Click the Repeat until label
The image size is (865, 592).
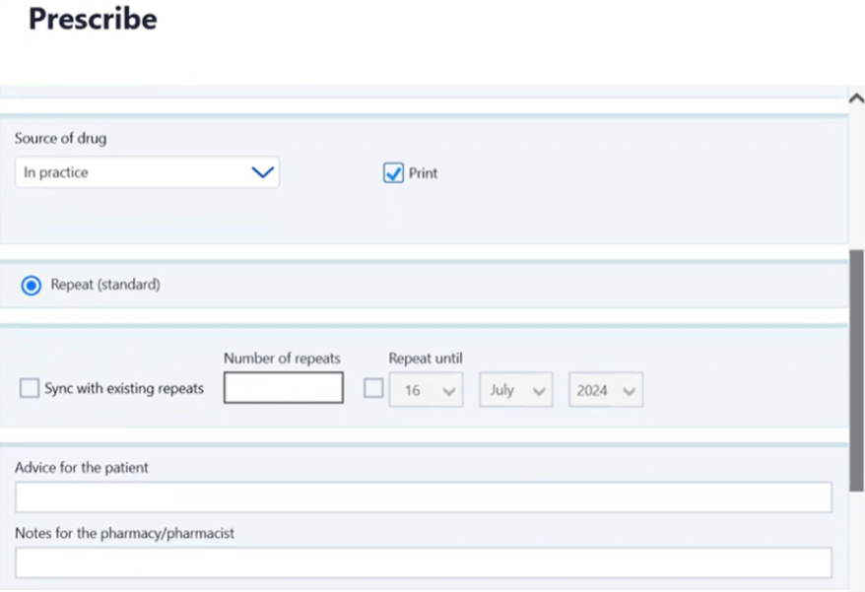click(426, 359)
